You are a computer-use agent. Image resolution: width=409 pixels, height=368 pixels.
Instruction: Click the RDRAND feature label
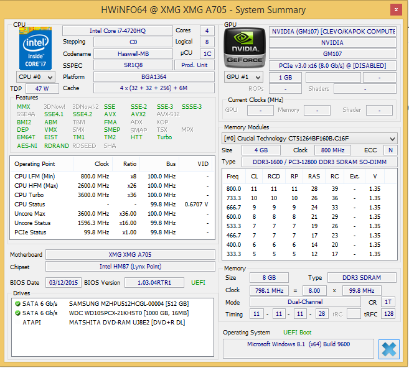57,146
